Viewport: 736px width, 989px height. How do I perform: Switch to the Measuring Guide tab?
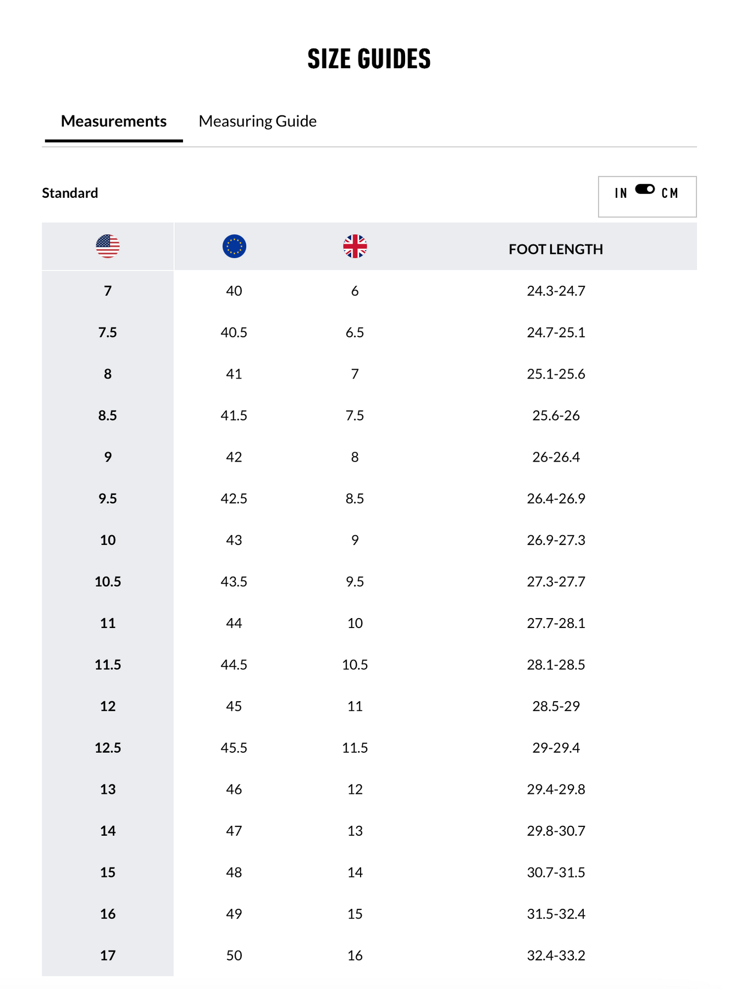[x=257, y=121]
